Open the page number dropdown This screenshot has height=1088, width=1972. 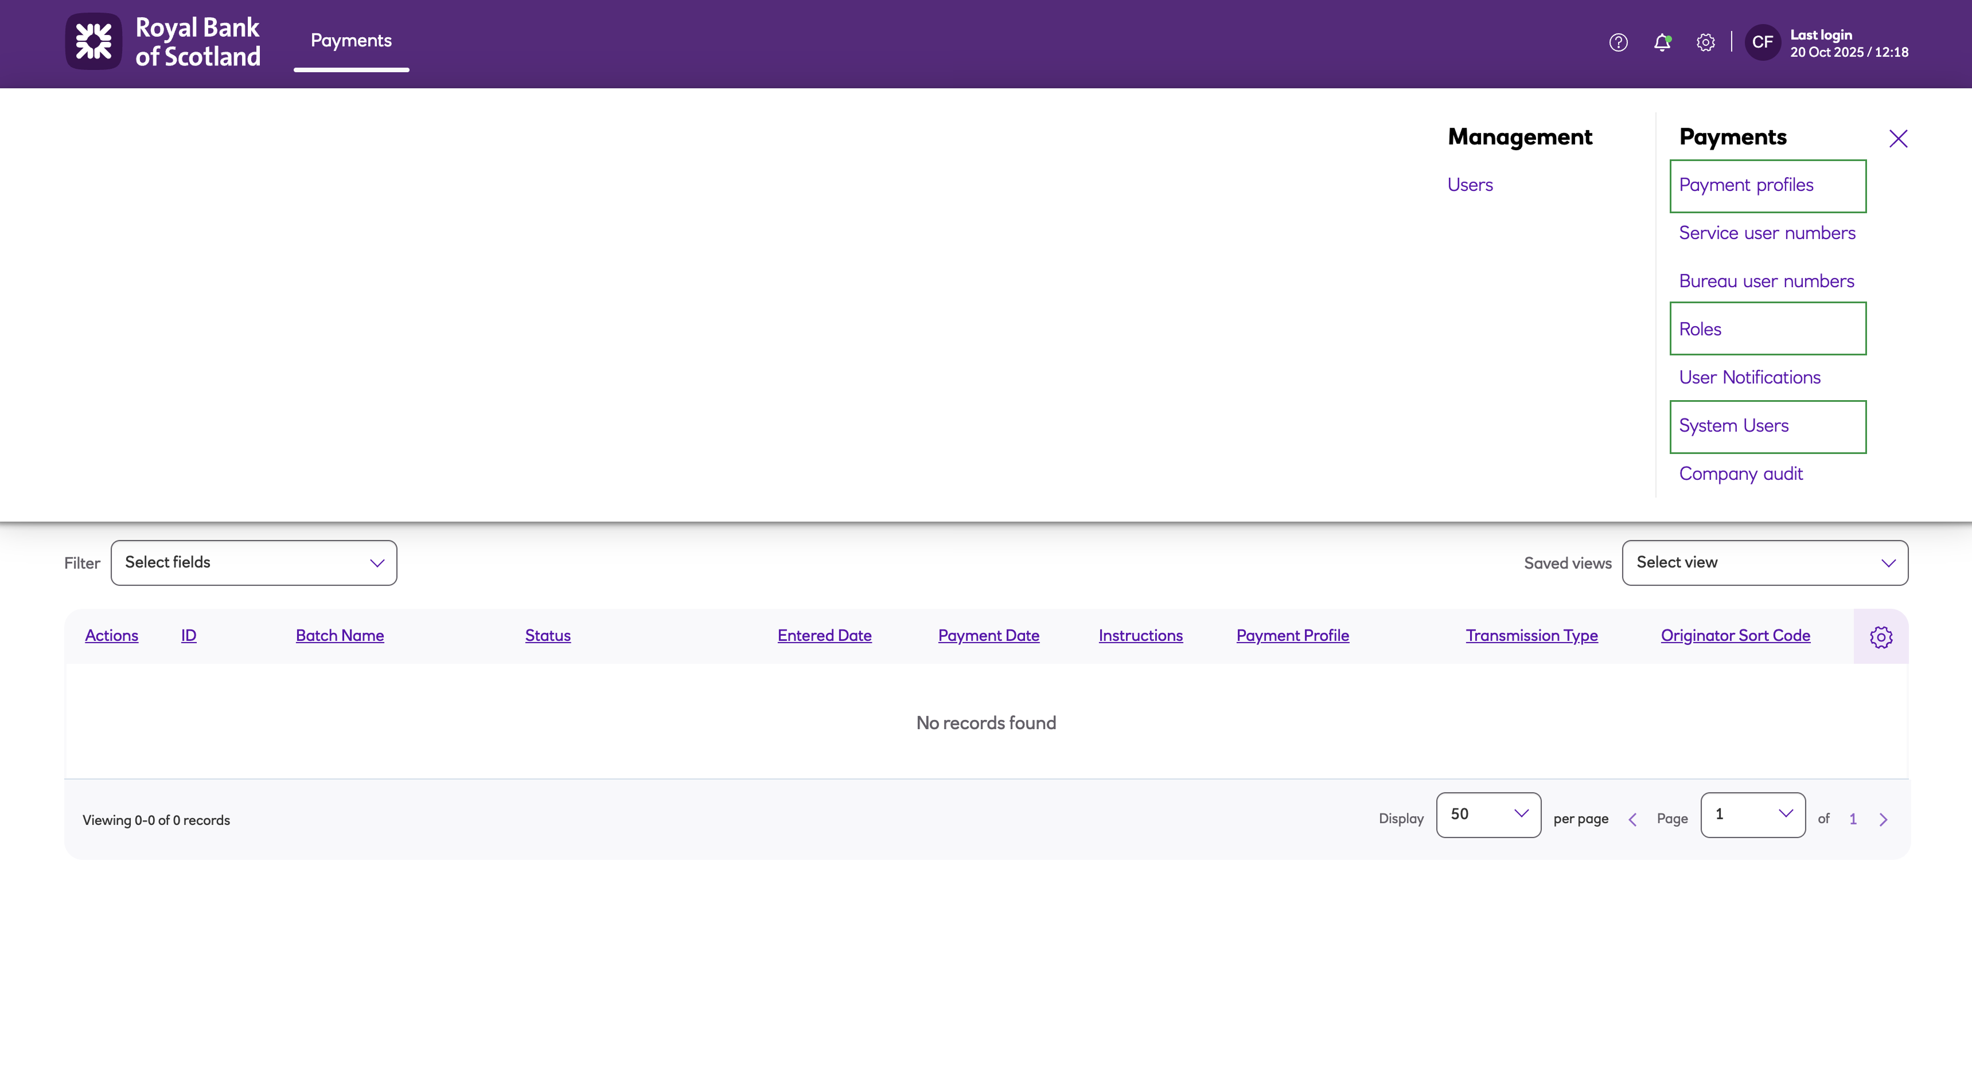pos(1752,814)
